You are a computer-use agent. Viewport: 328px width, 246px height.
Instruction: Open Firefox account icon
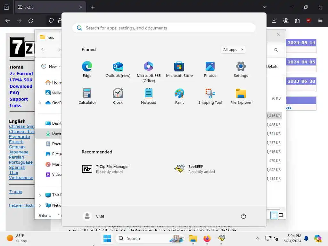pyautogui.click(x=286, y=20)
